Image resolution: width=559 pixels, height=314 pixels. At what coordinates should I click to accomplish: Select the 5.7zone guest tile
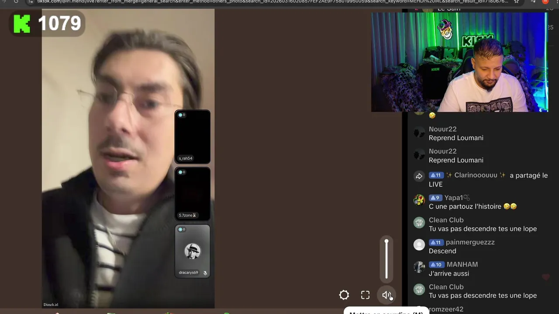(193, 194)
